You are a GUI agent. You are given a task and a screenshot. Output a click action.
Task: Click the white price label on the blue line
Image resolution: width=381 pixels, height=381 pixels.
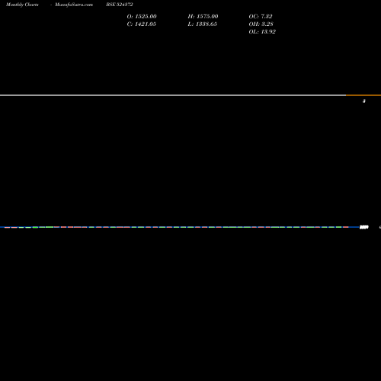pos(364,227)
